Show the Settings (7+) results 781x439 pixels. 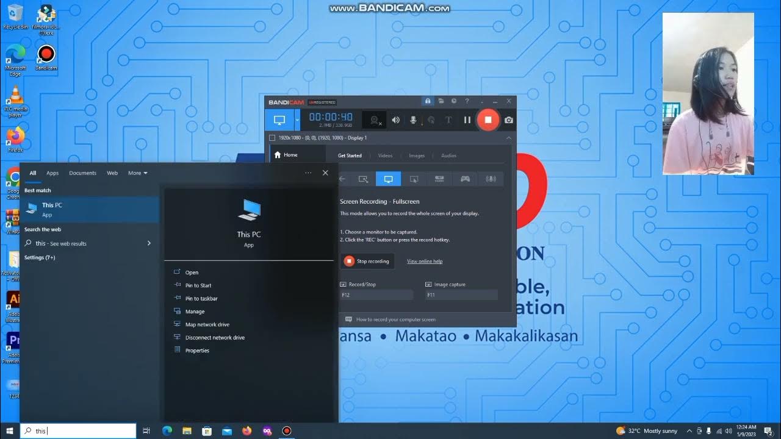(x=40, y=257)
